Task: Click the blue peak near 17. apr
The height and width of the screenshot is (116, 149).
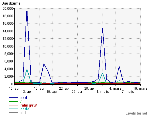Action: [x=44, y=64]
